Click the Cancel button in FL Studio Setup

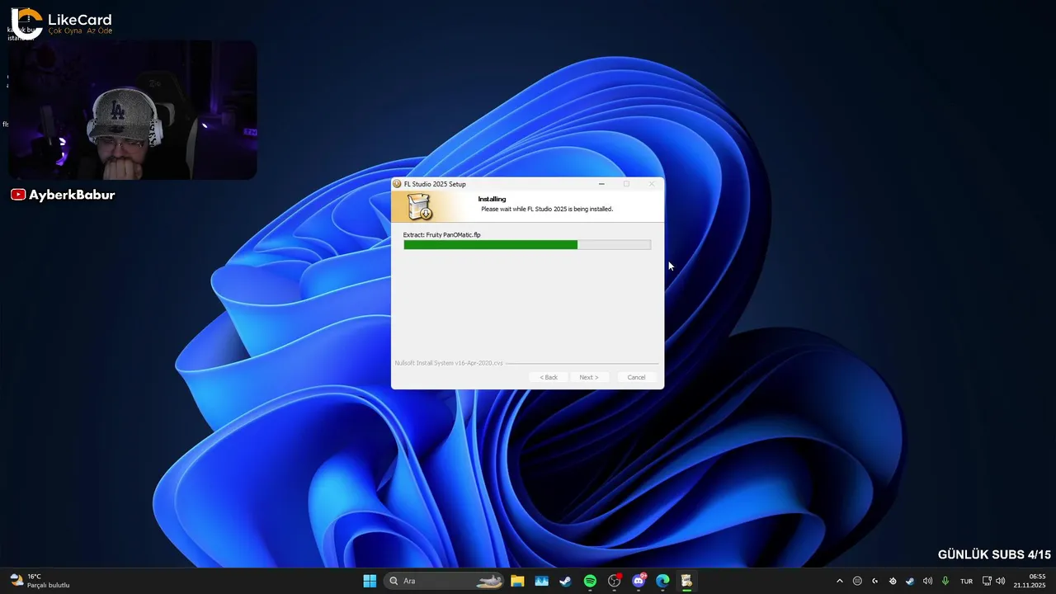coord(636,377)
